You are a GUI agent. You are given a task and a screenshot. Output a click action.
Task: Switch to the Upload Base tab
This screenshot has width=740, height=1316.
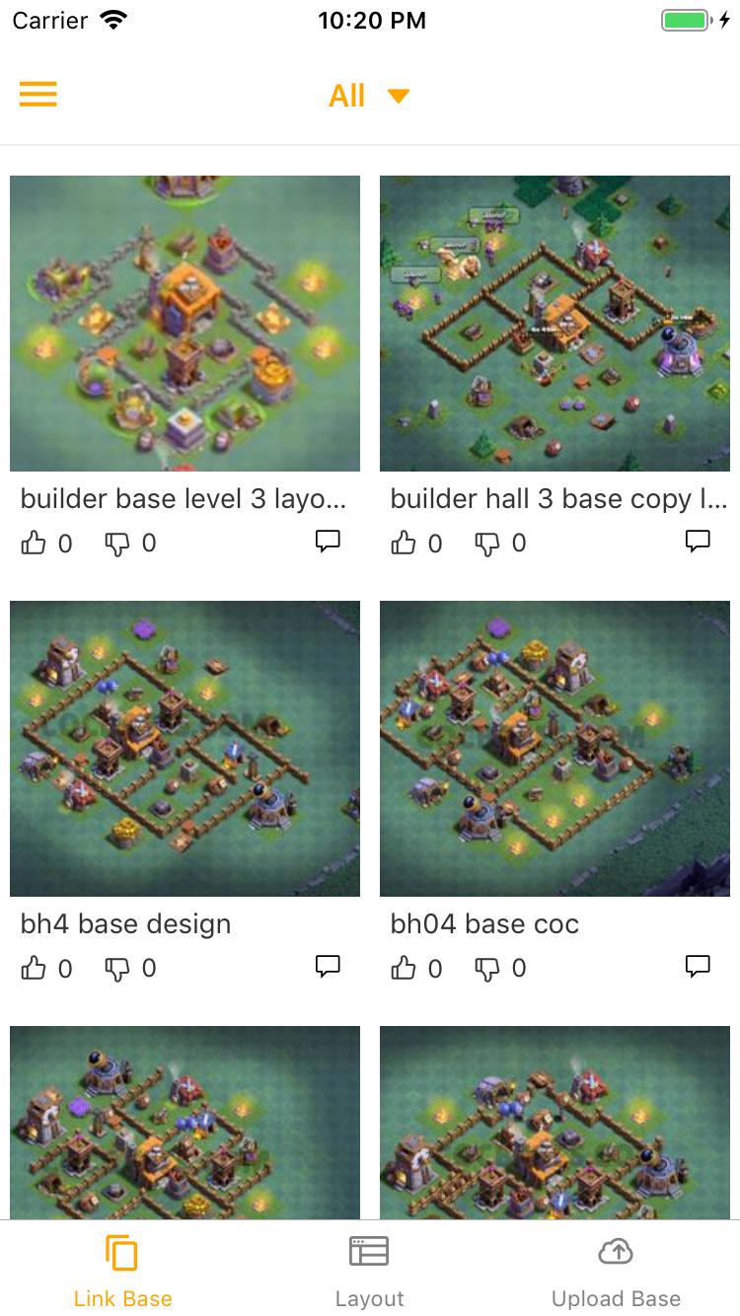[x=616, y=1272]
